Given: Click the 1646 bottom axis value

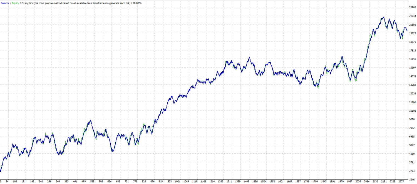Looking at the screenshot, I should [x=412, y=180].
